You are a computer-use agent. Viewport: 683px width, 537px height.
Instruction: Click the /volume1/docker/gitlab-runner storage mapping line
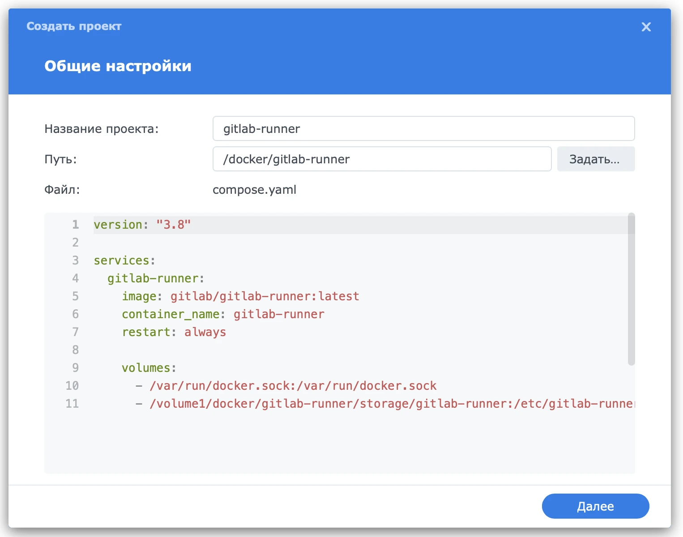[x=385, y=404]
